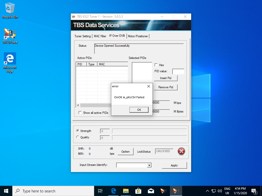Click the Strength value field
Image resolution: width=262 pixels, height=196 pixels.
click(x=105, y=131)
